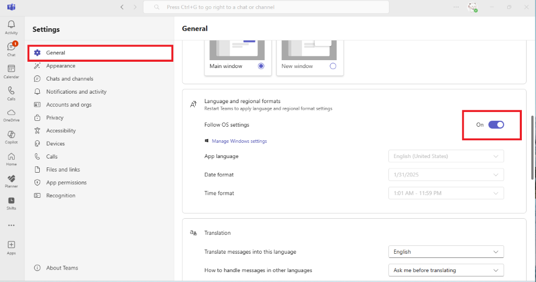
Task: Open Calendar in the app bar
Action: pyautogui.click(x=12, y=72)
